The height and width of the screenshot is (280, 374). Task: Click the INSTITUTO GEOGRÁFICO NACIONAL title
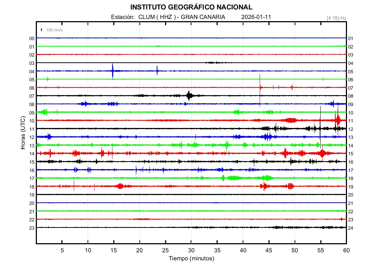(x=191, y=7)
